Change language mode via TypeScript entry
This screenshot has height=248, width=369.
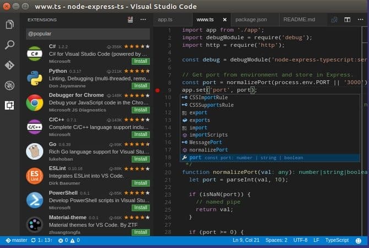[x=337, y=240]
